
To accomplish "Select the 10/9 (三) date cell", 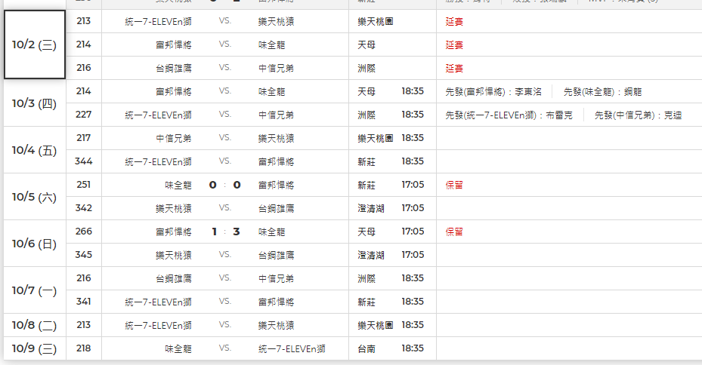I will tap(35, 348).
